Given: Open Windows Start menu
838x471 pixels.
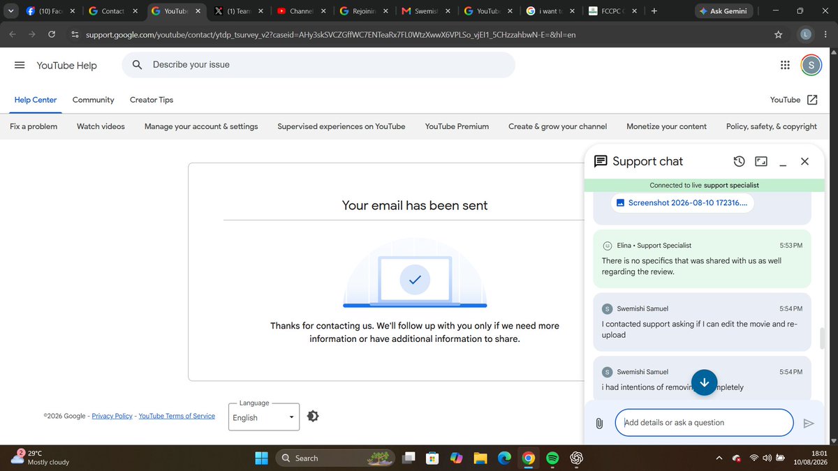Looking at the screenshot, I should (x=261, y=458).
